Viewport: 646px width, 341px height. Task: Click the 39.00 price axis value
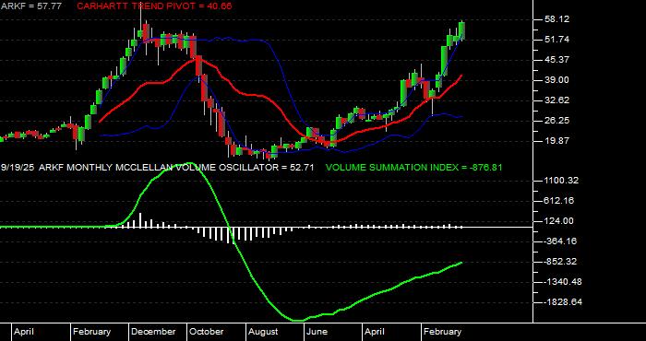point(557,80)
